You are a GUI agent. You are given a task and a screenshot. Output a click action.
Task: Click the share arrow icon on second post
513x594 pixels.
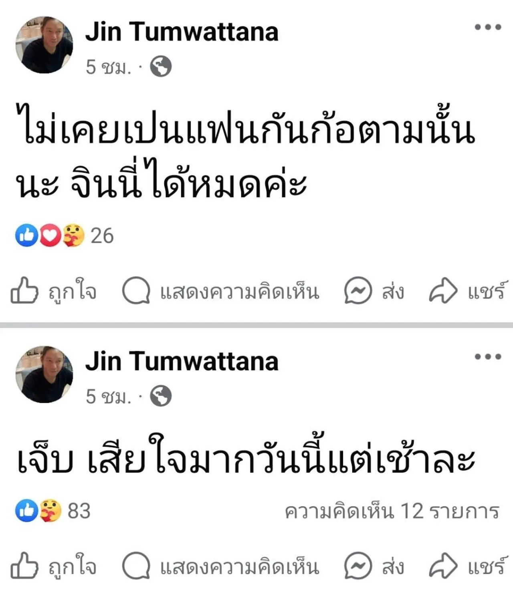point(443,566)
